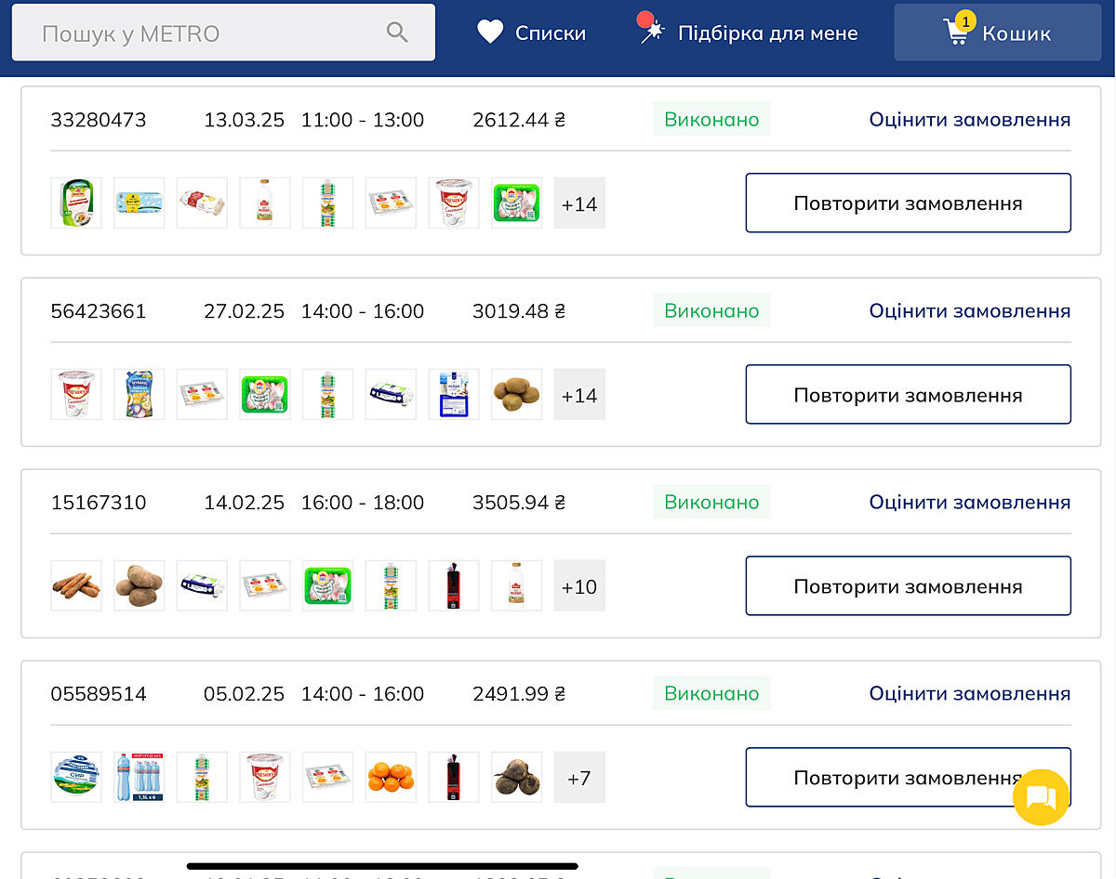Viewport: 1116px width, 879px height.
Task: Rate order 15167310
Action: click(969, 502)
